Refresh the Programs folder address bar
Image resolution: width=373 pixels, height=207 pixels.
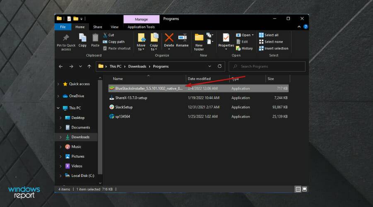pos(221,66)
